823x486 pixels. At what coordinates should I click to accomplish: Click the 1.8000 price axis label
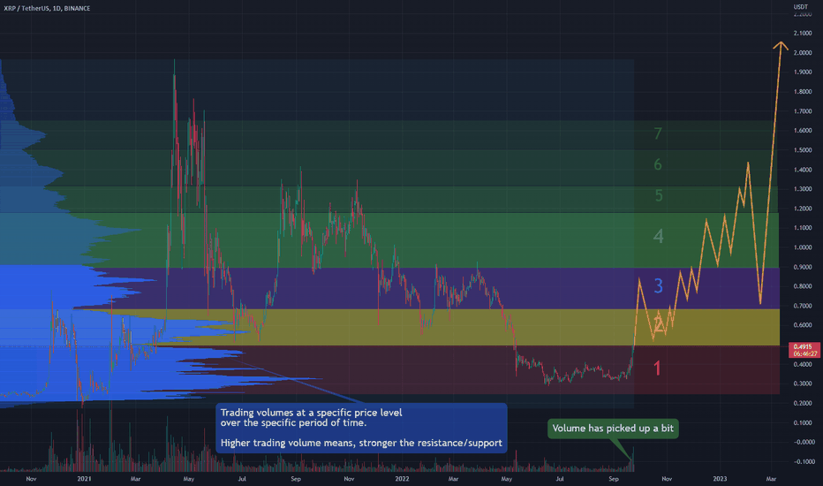tap(803, 92)
